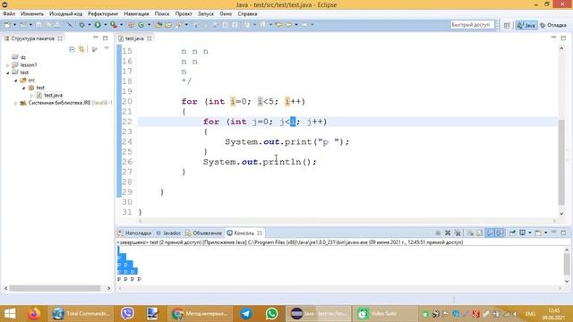Open the Справка menu
573x322 pixels.
[247, 14]
